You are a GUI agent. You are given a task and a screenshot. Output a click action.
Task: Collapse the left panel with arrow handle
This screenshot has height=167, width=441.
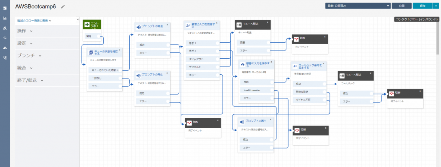coord(78,19)
